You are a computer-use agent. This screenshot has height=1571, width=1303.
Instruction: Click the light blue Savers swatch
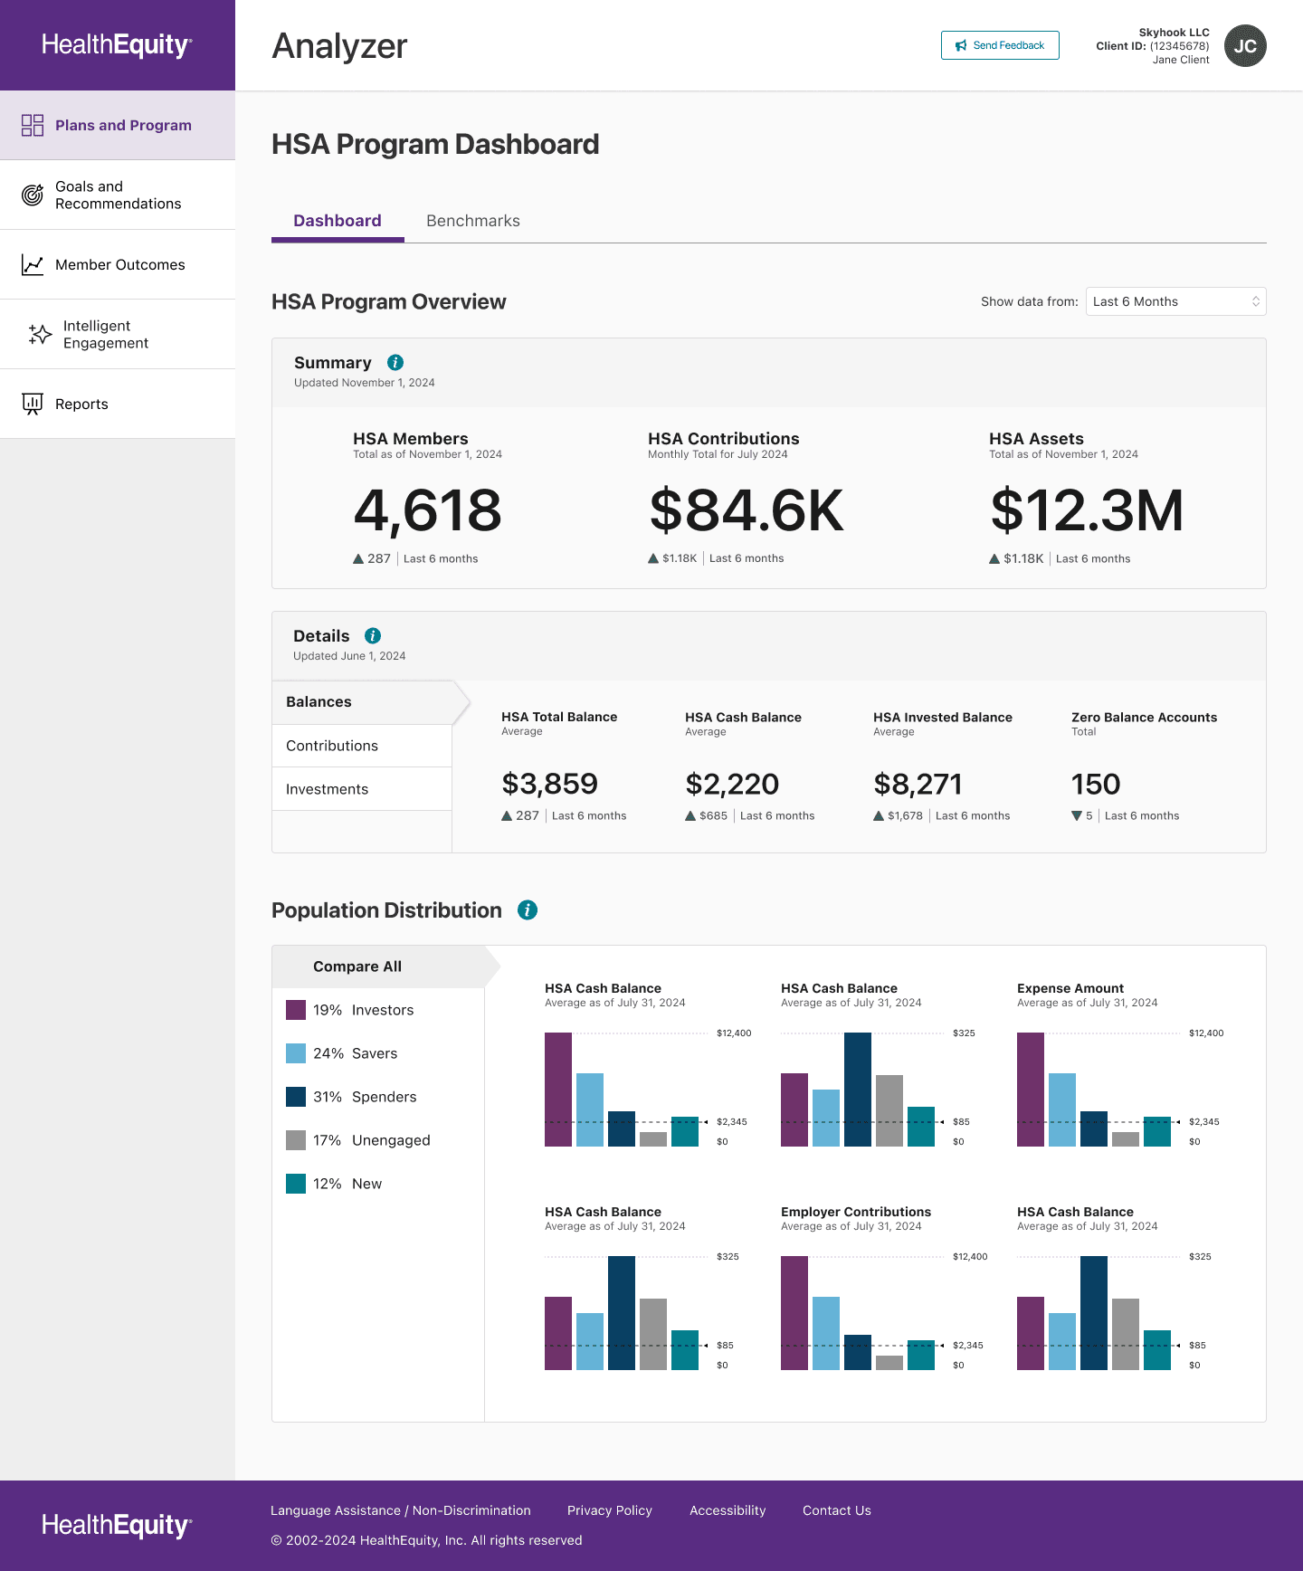pos(296,1053)
